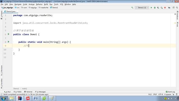
Task: Open the profiler run icon
Action: coord(162,8)
